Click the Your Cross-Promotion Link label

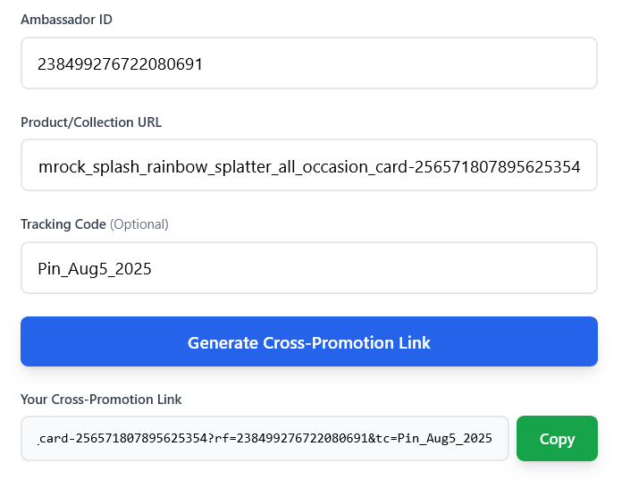coord(101,399)
